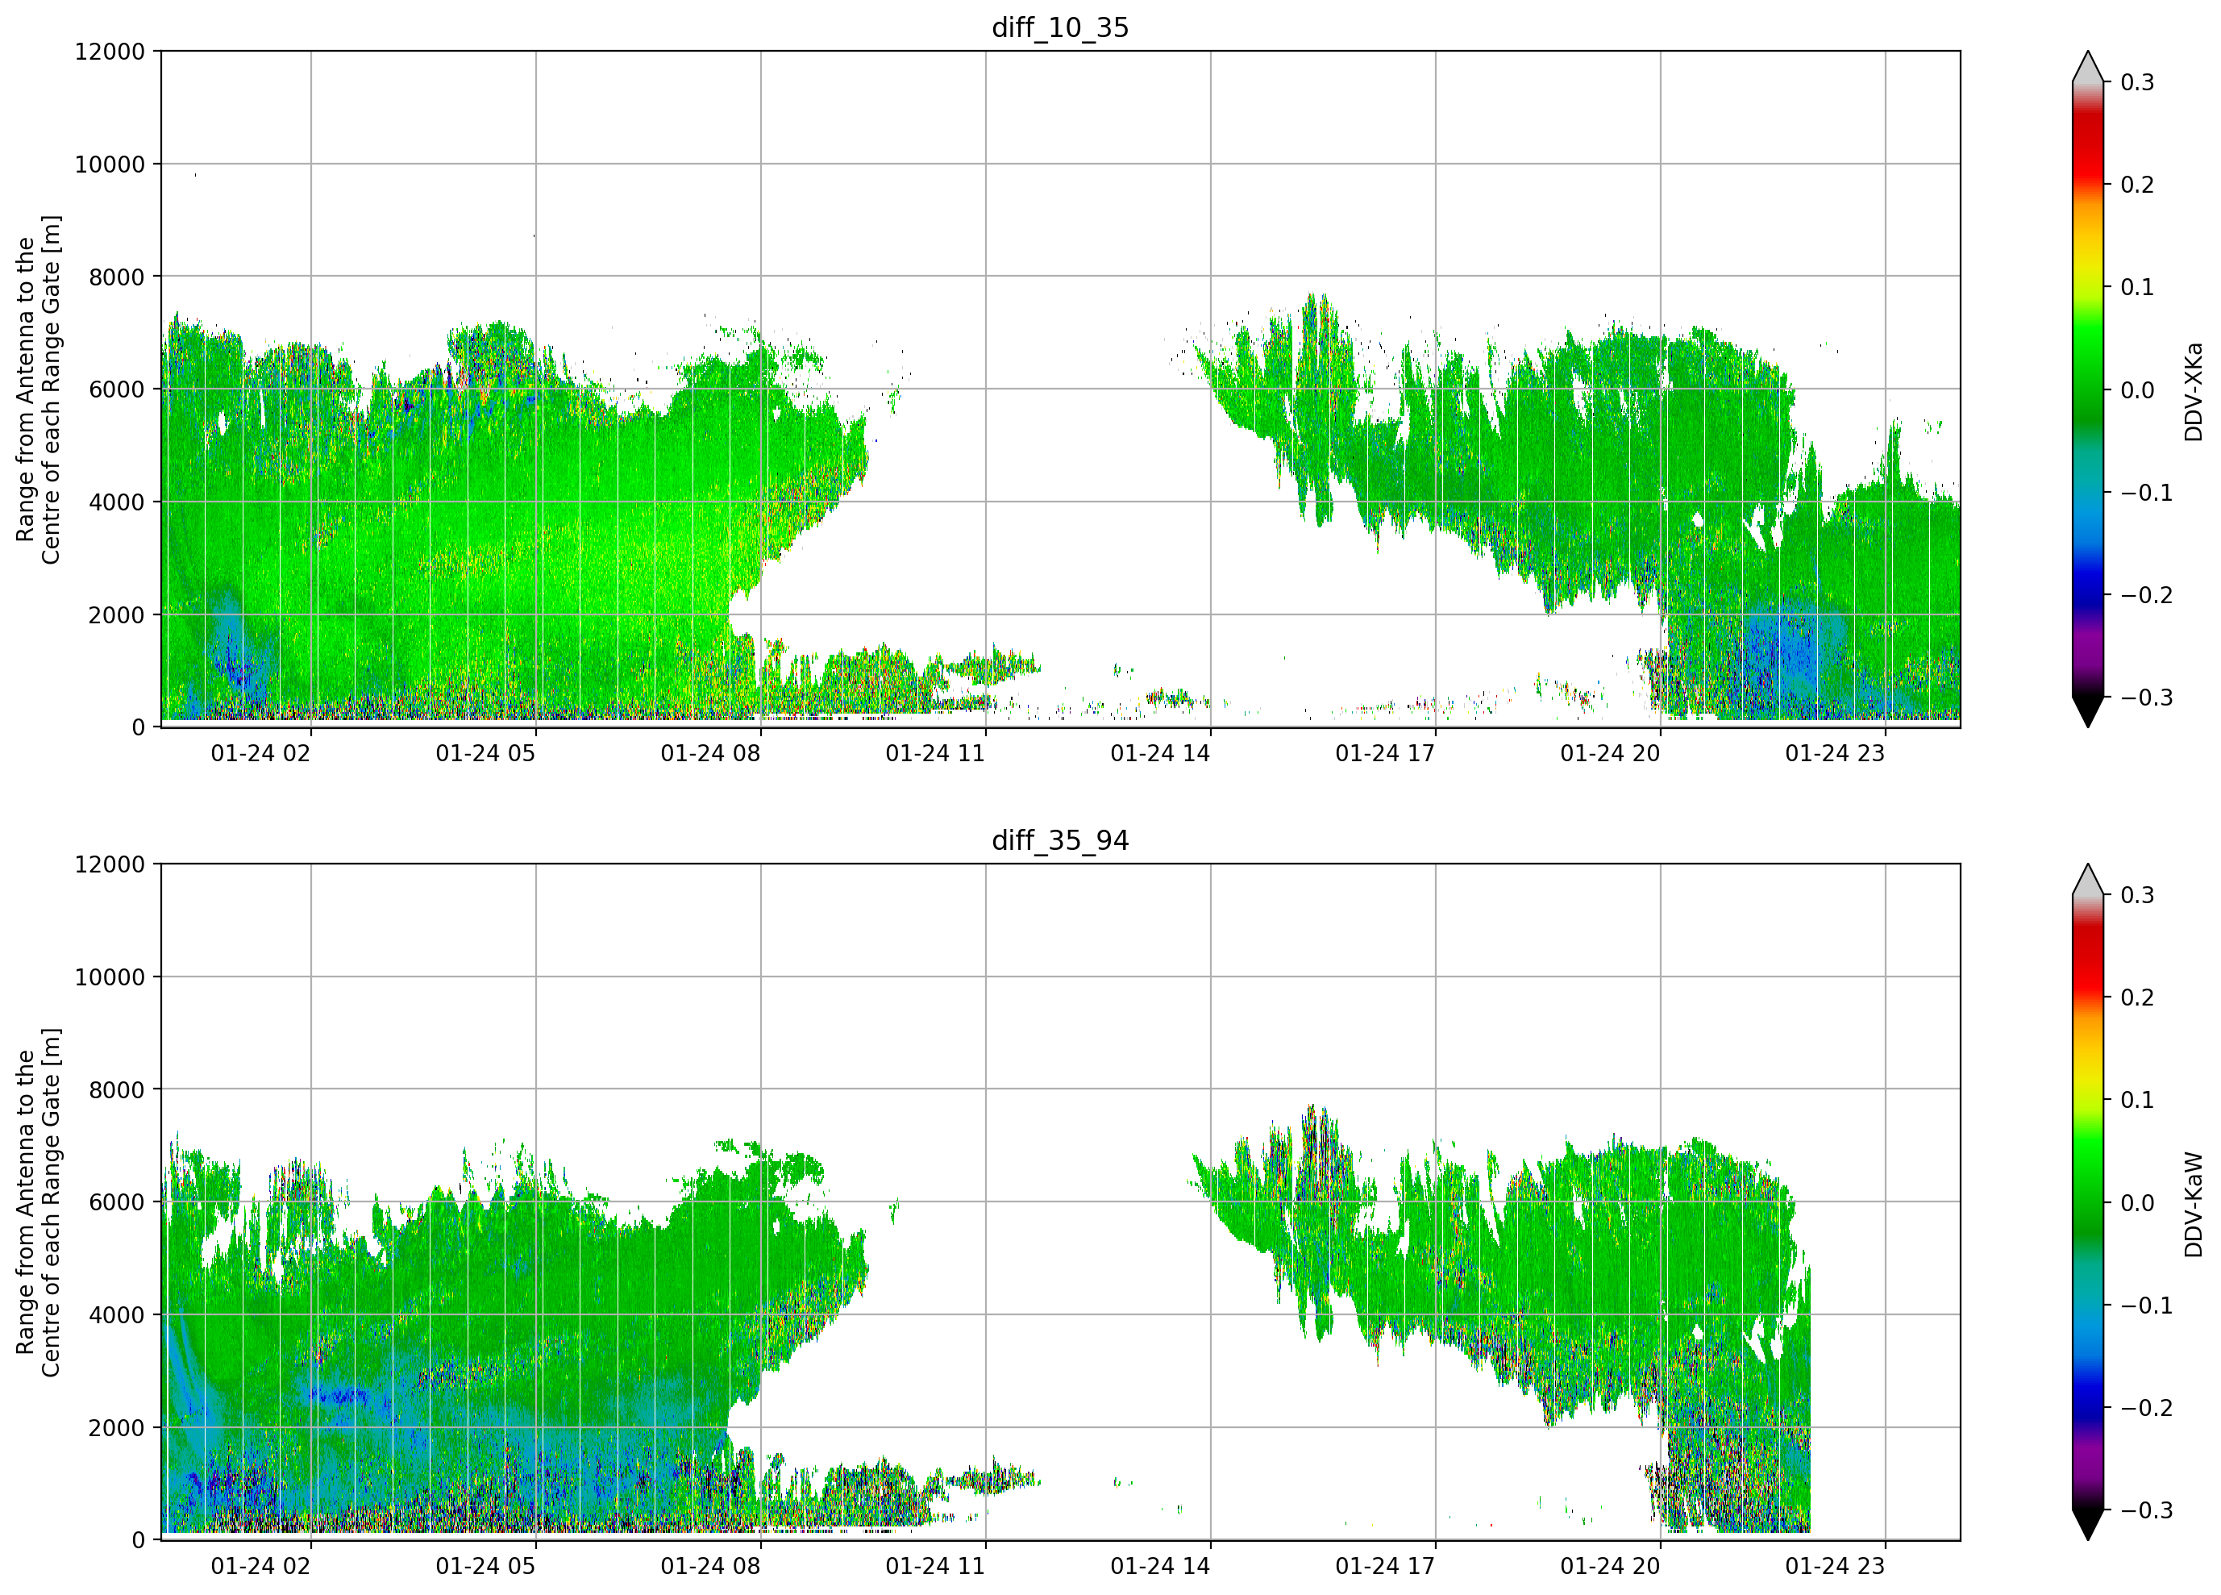2221x1595 pixels.
Task: Click the diff_10_35 plot title
Action: pyautogui.click(x=1061, y=27)
